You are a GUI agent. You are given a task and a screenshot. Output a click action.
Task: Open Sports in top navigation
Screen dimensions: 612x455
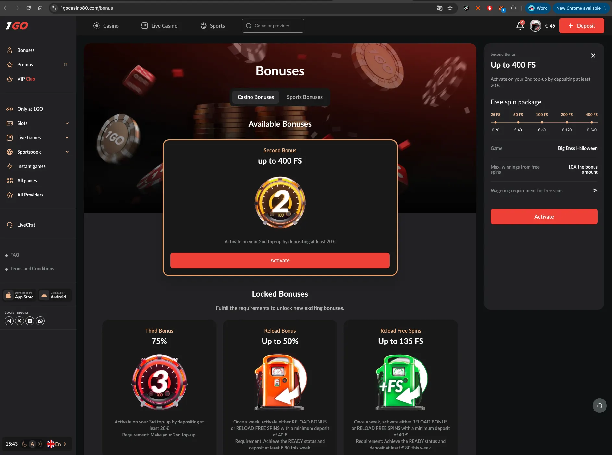click(213, 26)
